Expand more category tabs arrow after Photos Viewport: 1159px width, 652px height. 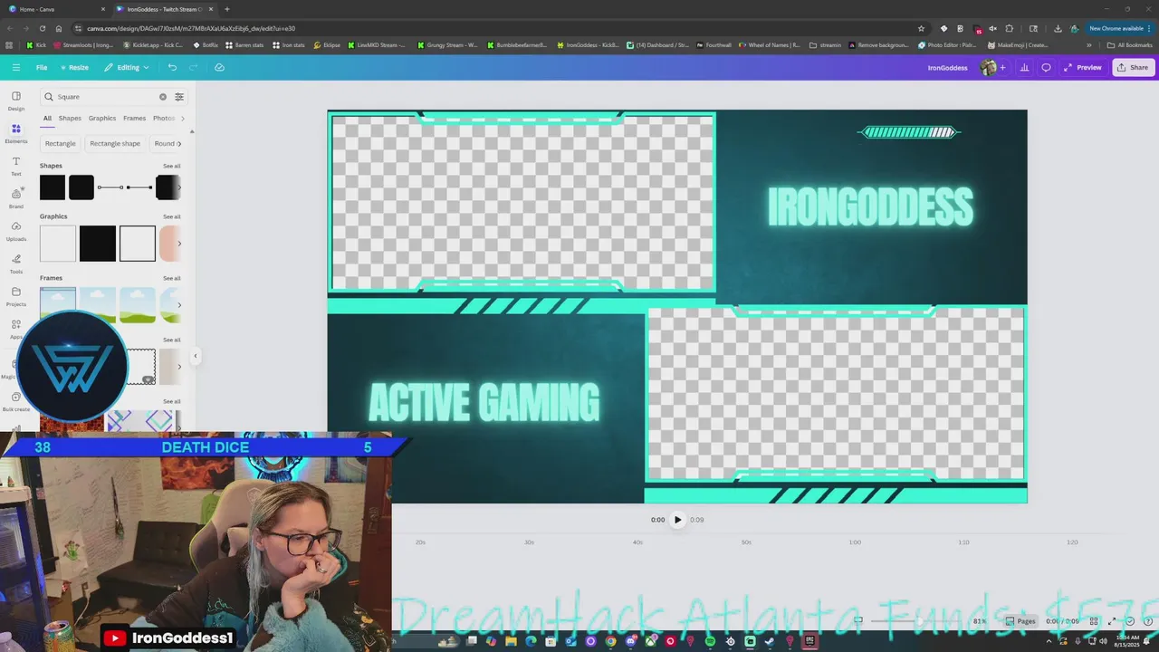pos(183,119)
